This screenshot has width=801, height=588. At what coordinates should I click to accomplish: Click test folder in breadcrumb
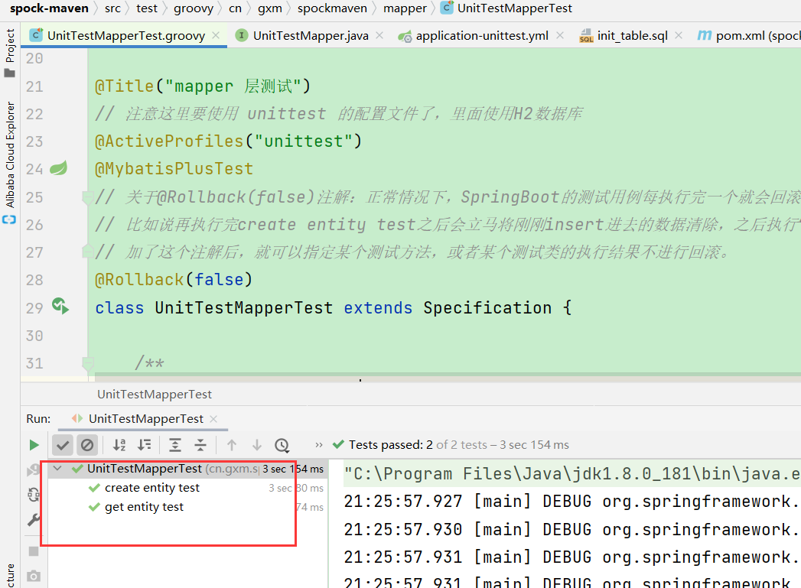[x=147, y=8]
